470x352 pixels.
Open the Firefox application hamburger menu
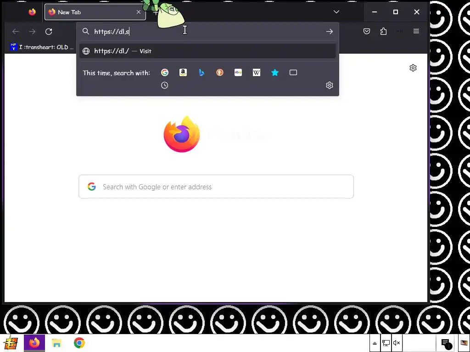[x=416, y=31]
